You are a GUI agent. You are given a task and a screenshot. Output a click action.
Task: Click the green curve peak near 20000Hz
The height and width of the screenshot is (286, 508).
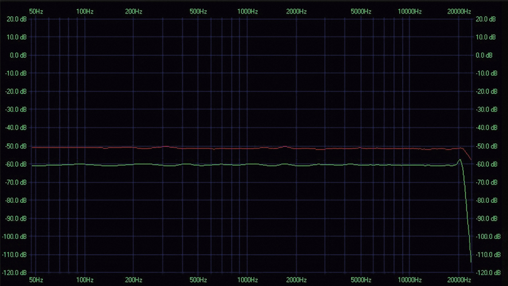tap(459, 160)
